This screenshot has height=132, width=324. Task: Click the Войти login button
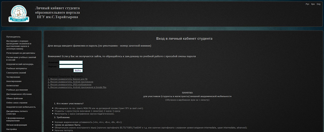[78, 70]
